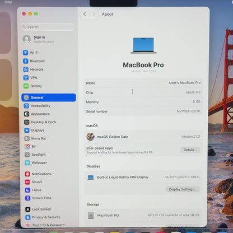Click the About title in the toolbar
This screenshot has width=233, height=233.
click(108, 14)
